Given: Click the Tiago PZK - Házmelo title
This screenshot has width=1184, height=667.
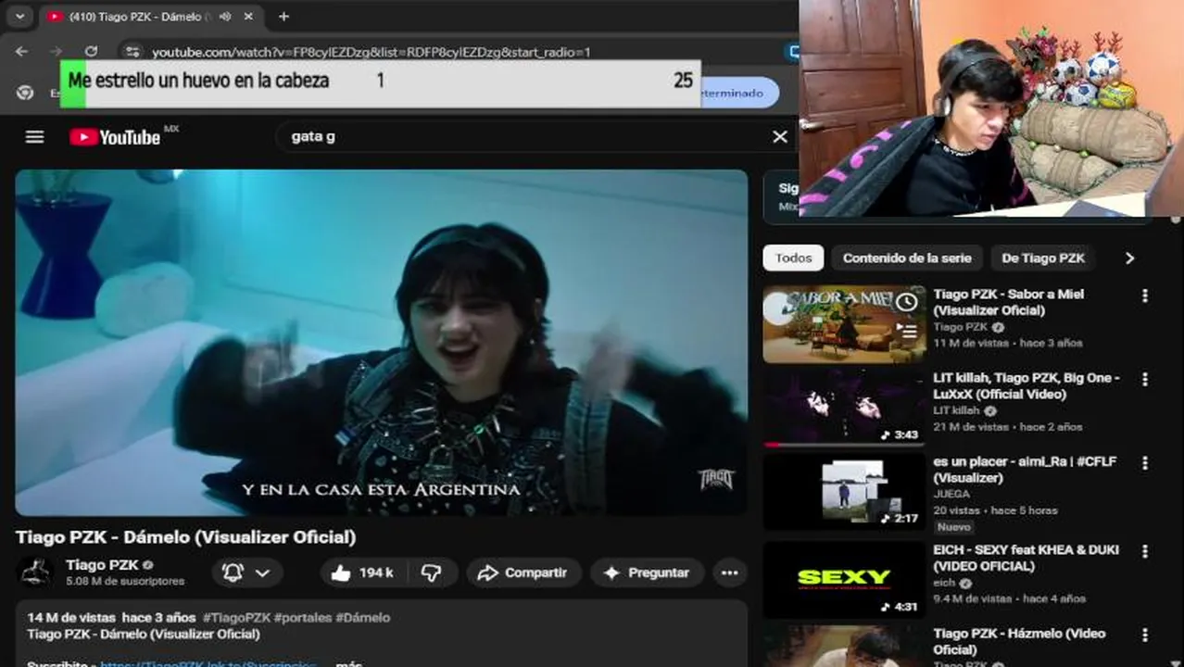Looking at the screenshot, I should [1019, 641].
